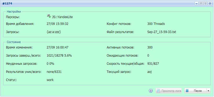Click speed value 931/827
The height and width of the screenshot is (97, 214).
[x=153, y=64]
